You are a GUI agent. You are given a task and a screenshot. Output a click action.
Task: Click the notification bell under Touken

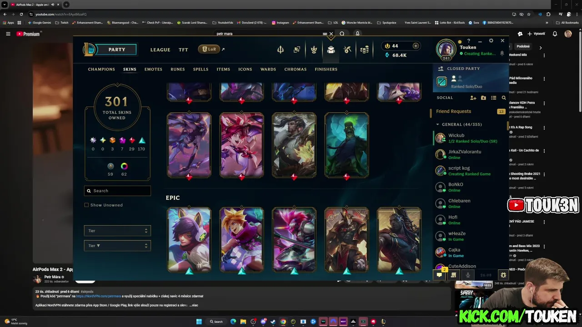pyautogui.click(x=502, y=53)
